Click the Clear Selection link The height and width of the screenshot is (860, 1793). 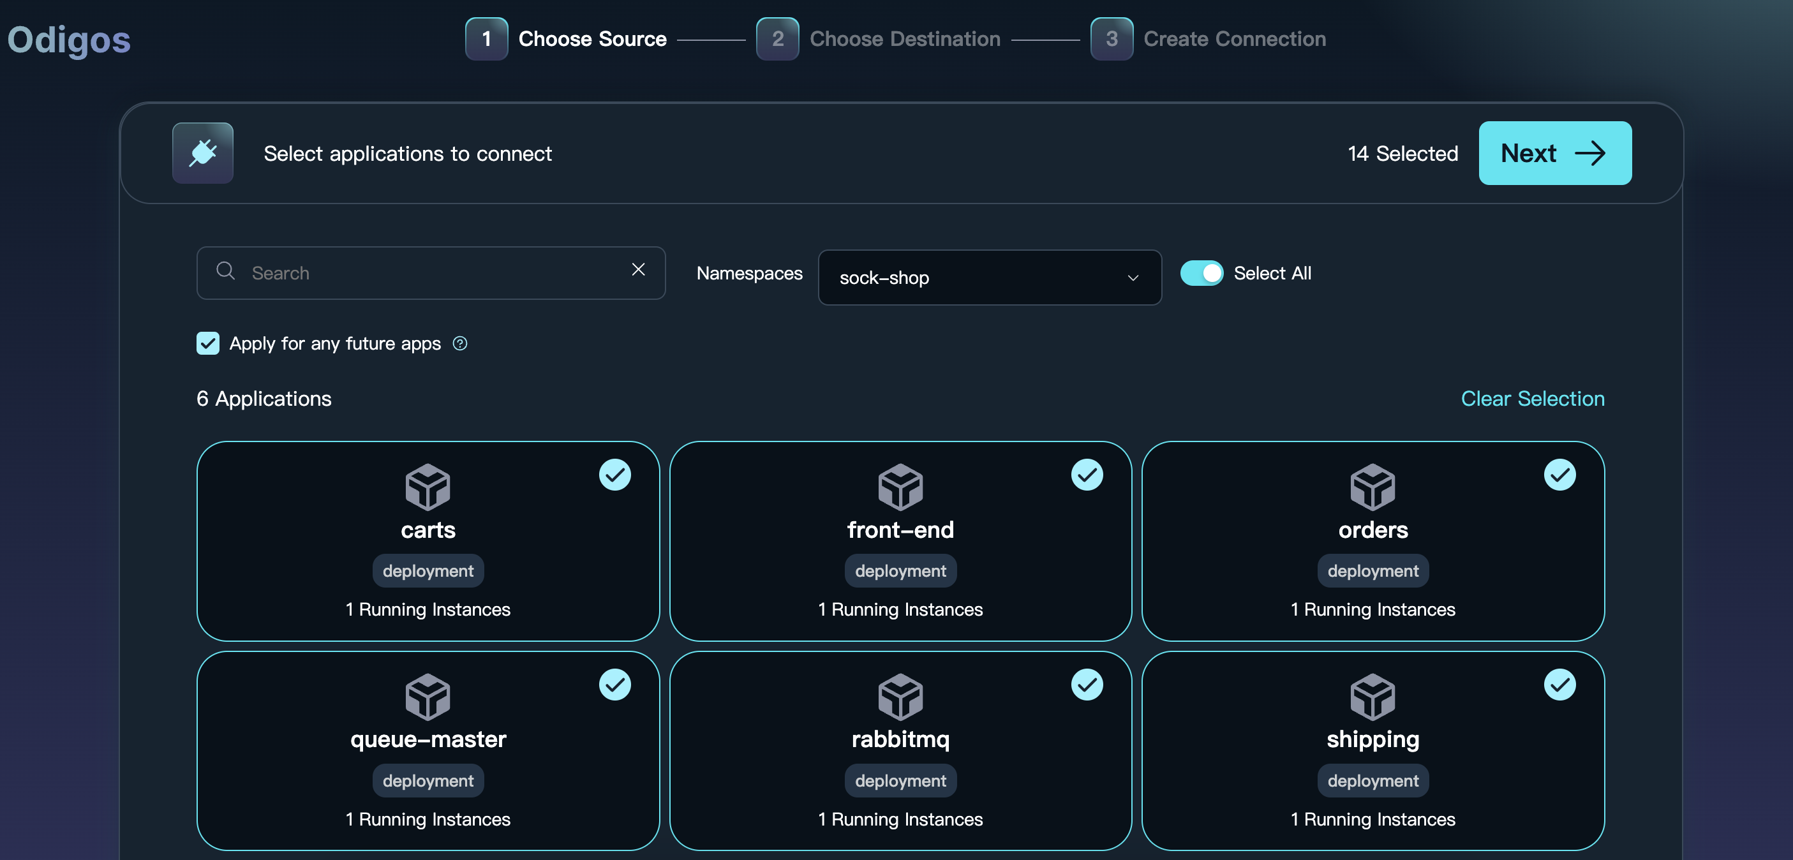[1532, 399]
